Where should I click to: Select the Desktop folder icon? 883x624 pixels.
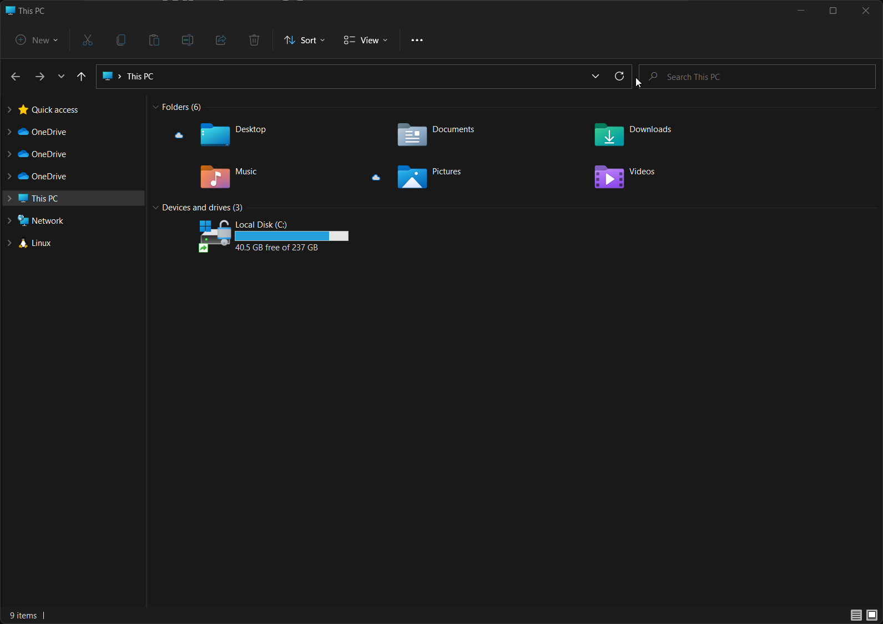coord(215,134)
